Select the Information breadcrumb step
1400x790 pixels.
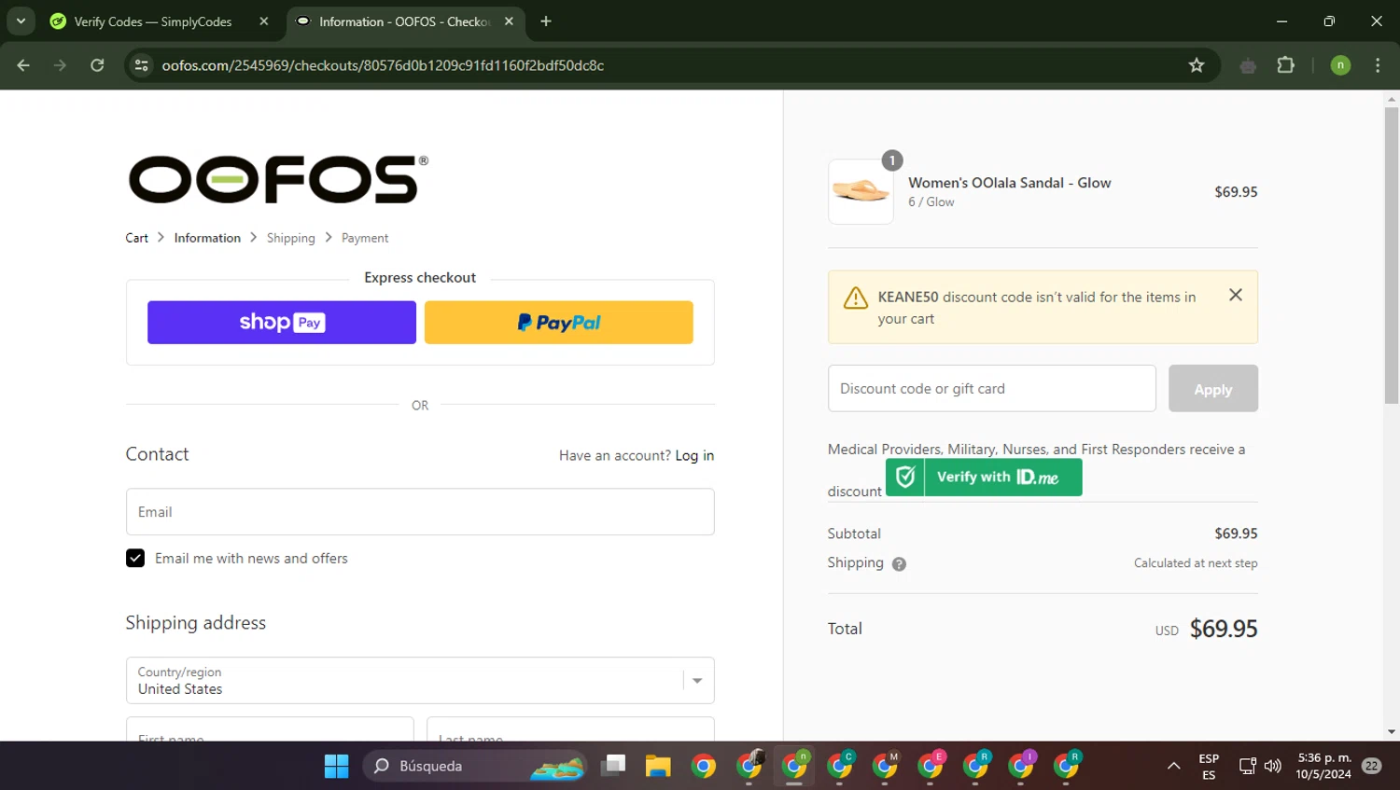click(x=207, y=238)
